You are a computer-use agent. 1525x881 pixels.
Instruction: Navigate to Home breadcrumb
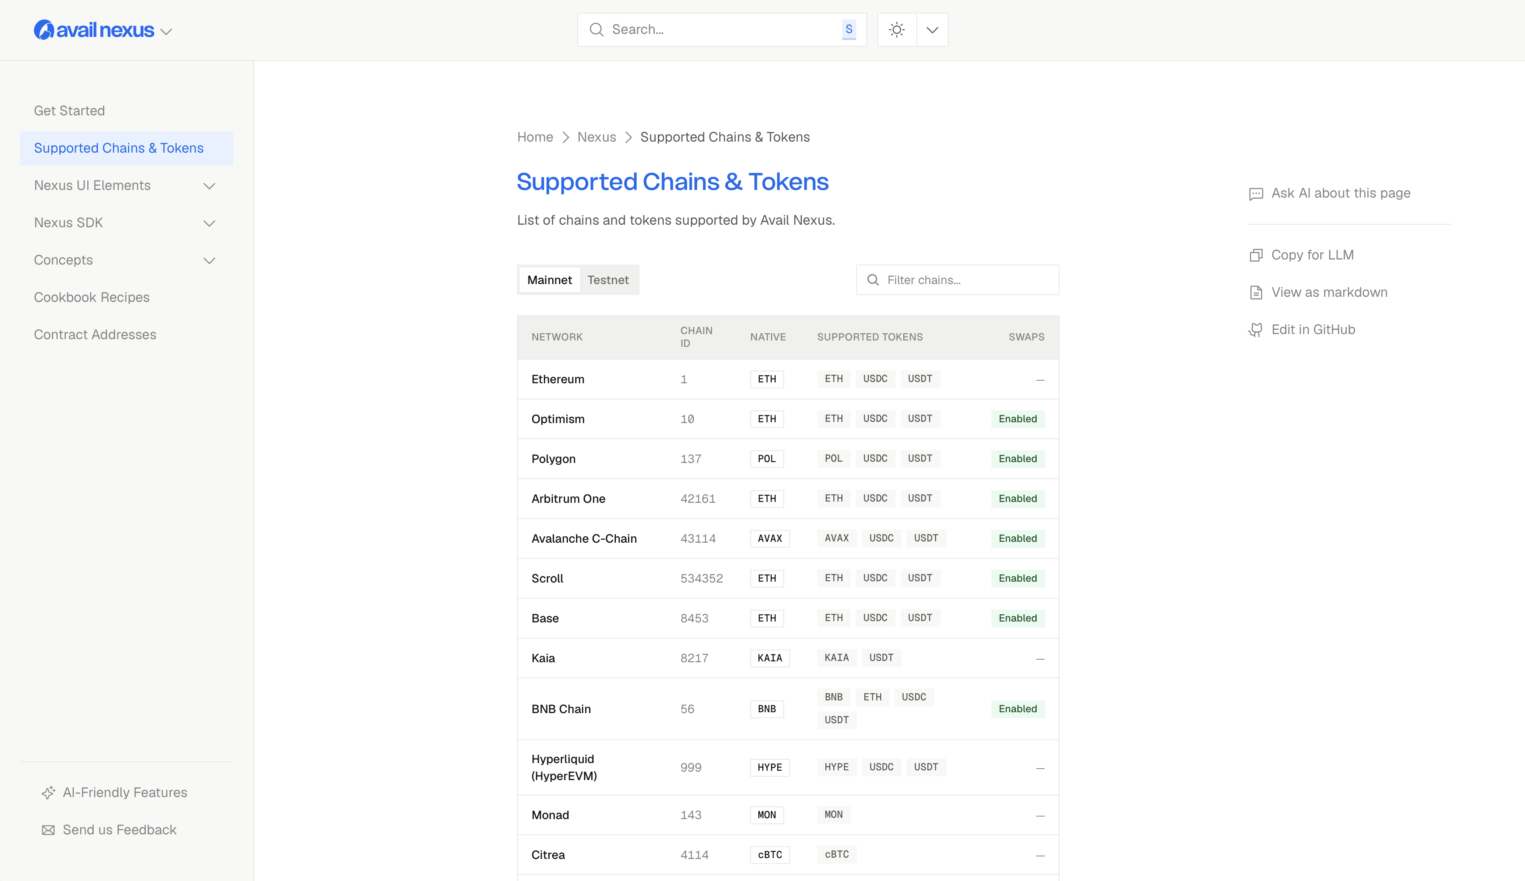pos(535,137)
